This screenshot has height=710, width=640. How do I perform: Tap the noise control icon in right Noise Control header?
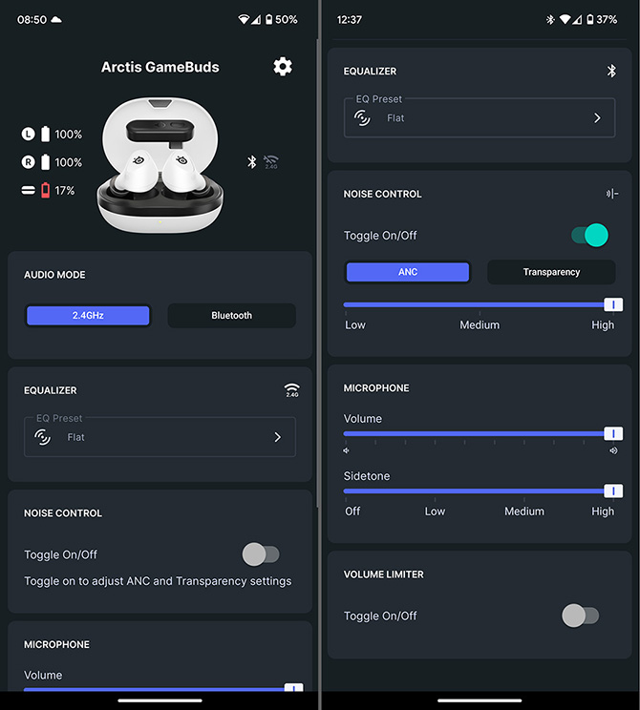612,194
